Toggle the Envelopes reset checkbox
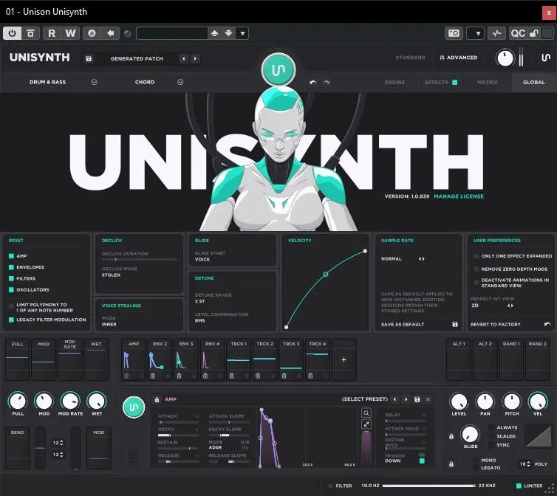This screenshot has height=496, width=557. [11, 267]
